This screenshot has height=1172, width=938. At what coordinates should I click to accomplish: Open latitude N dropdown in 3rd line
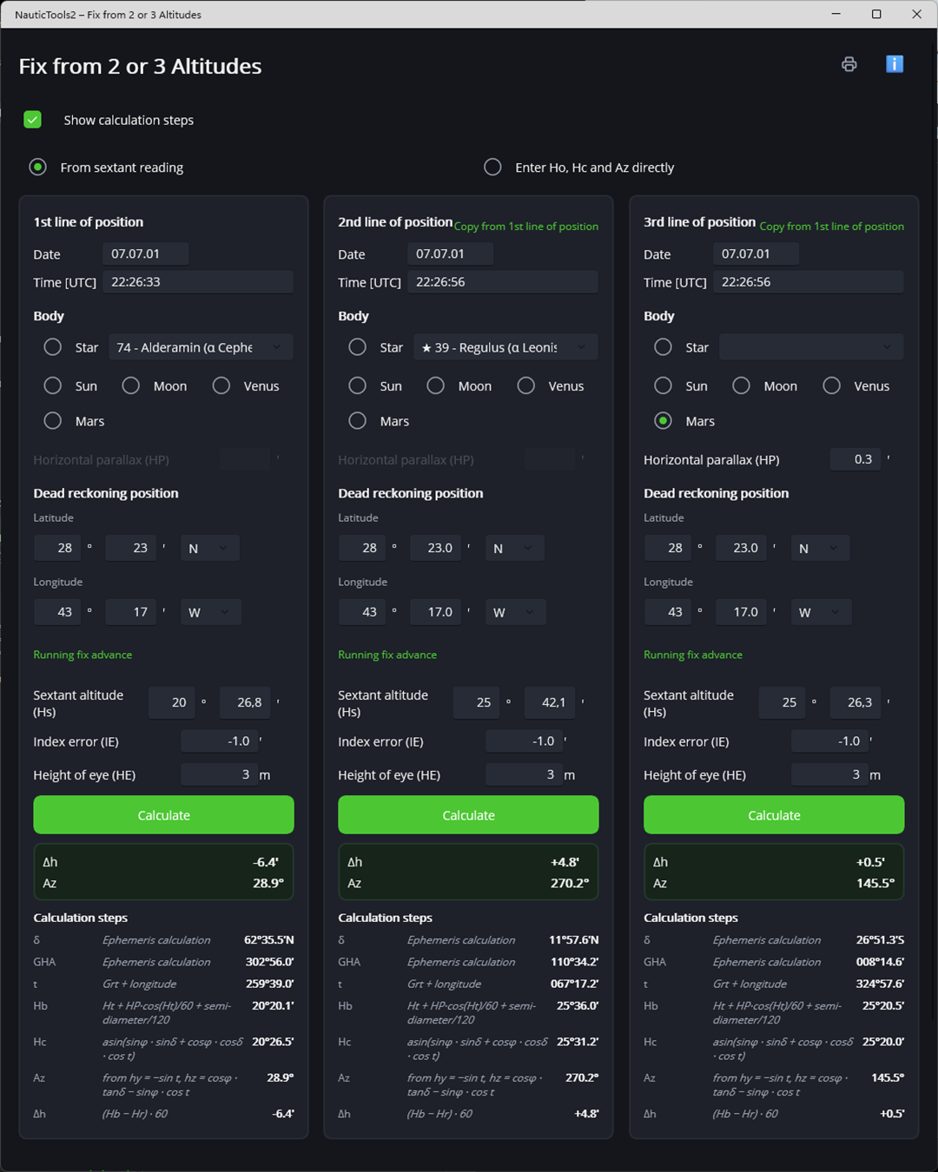pos(820,548)
